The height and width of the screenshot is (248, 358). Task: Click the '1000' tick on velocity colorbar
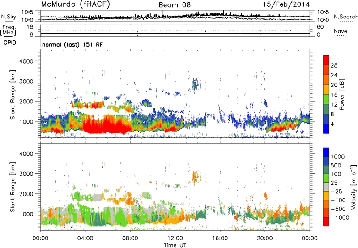[x=337, y=157]
